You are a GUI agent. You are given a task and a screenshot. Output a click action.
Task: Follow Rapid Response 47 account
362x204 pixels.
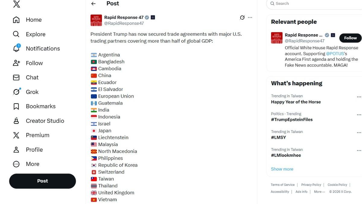click(350, 38)
